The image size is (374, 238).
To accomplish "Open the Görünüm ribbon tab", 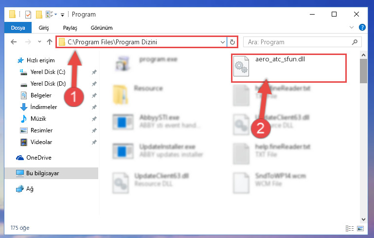I will [102, 28].
